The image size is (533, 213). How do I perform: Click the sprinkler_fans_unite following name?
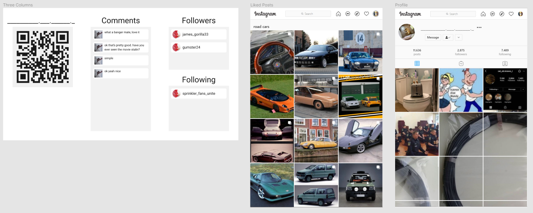199,93
